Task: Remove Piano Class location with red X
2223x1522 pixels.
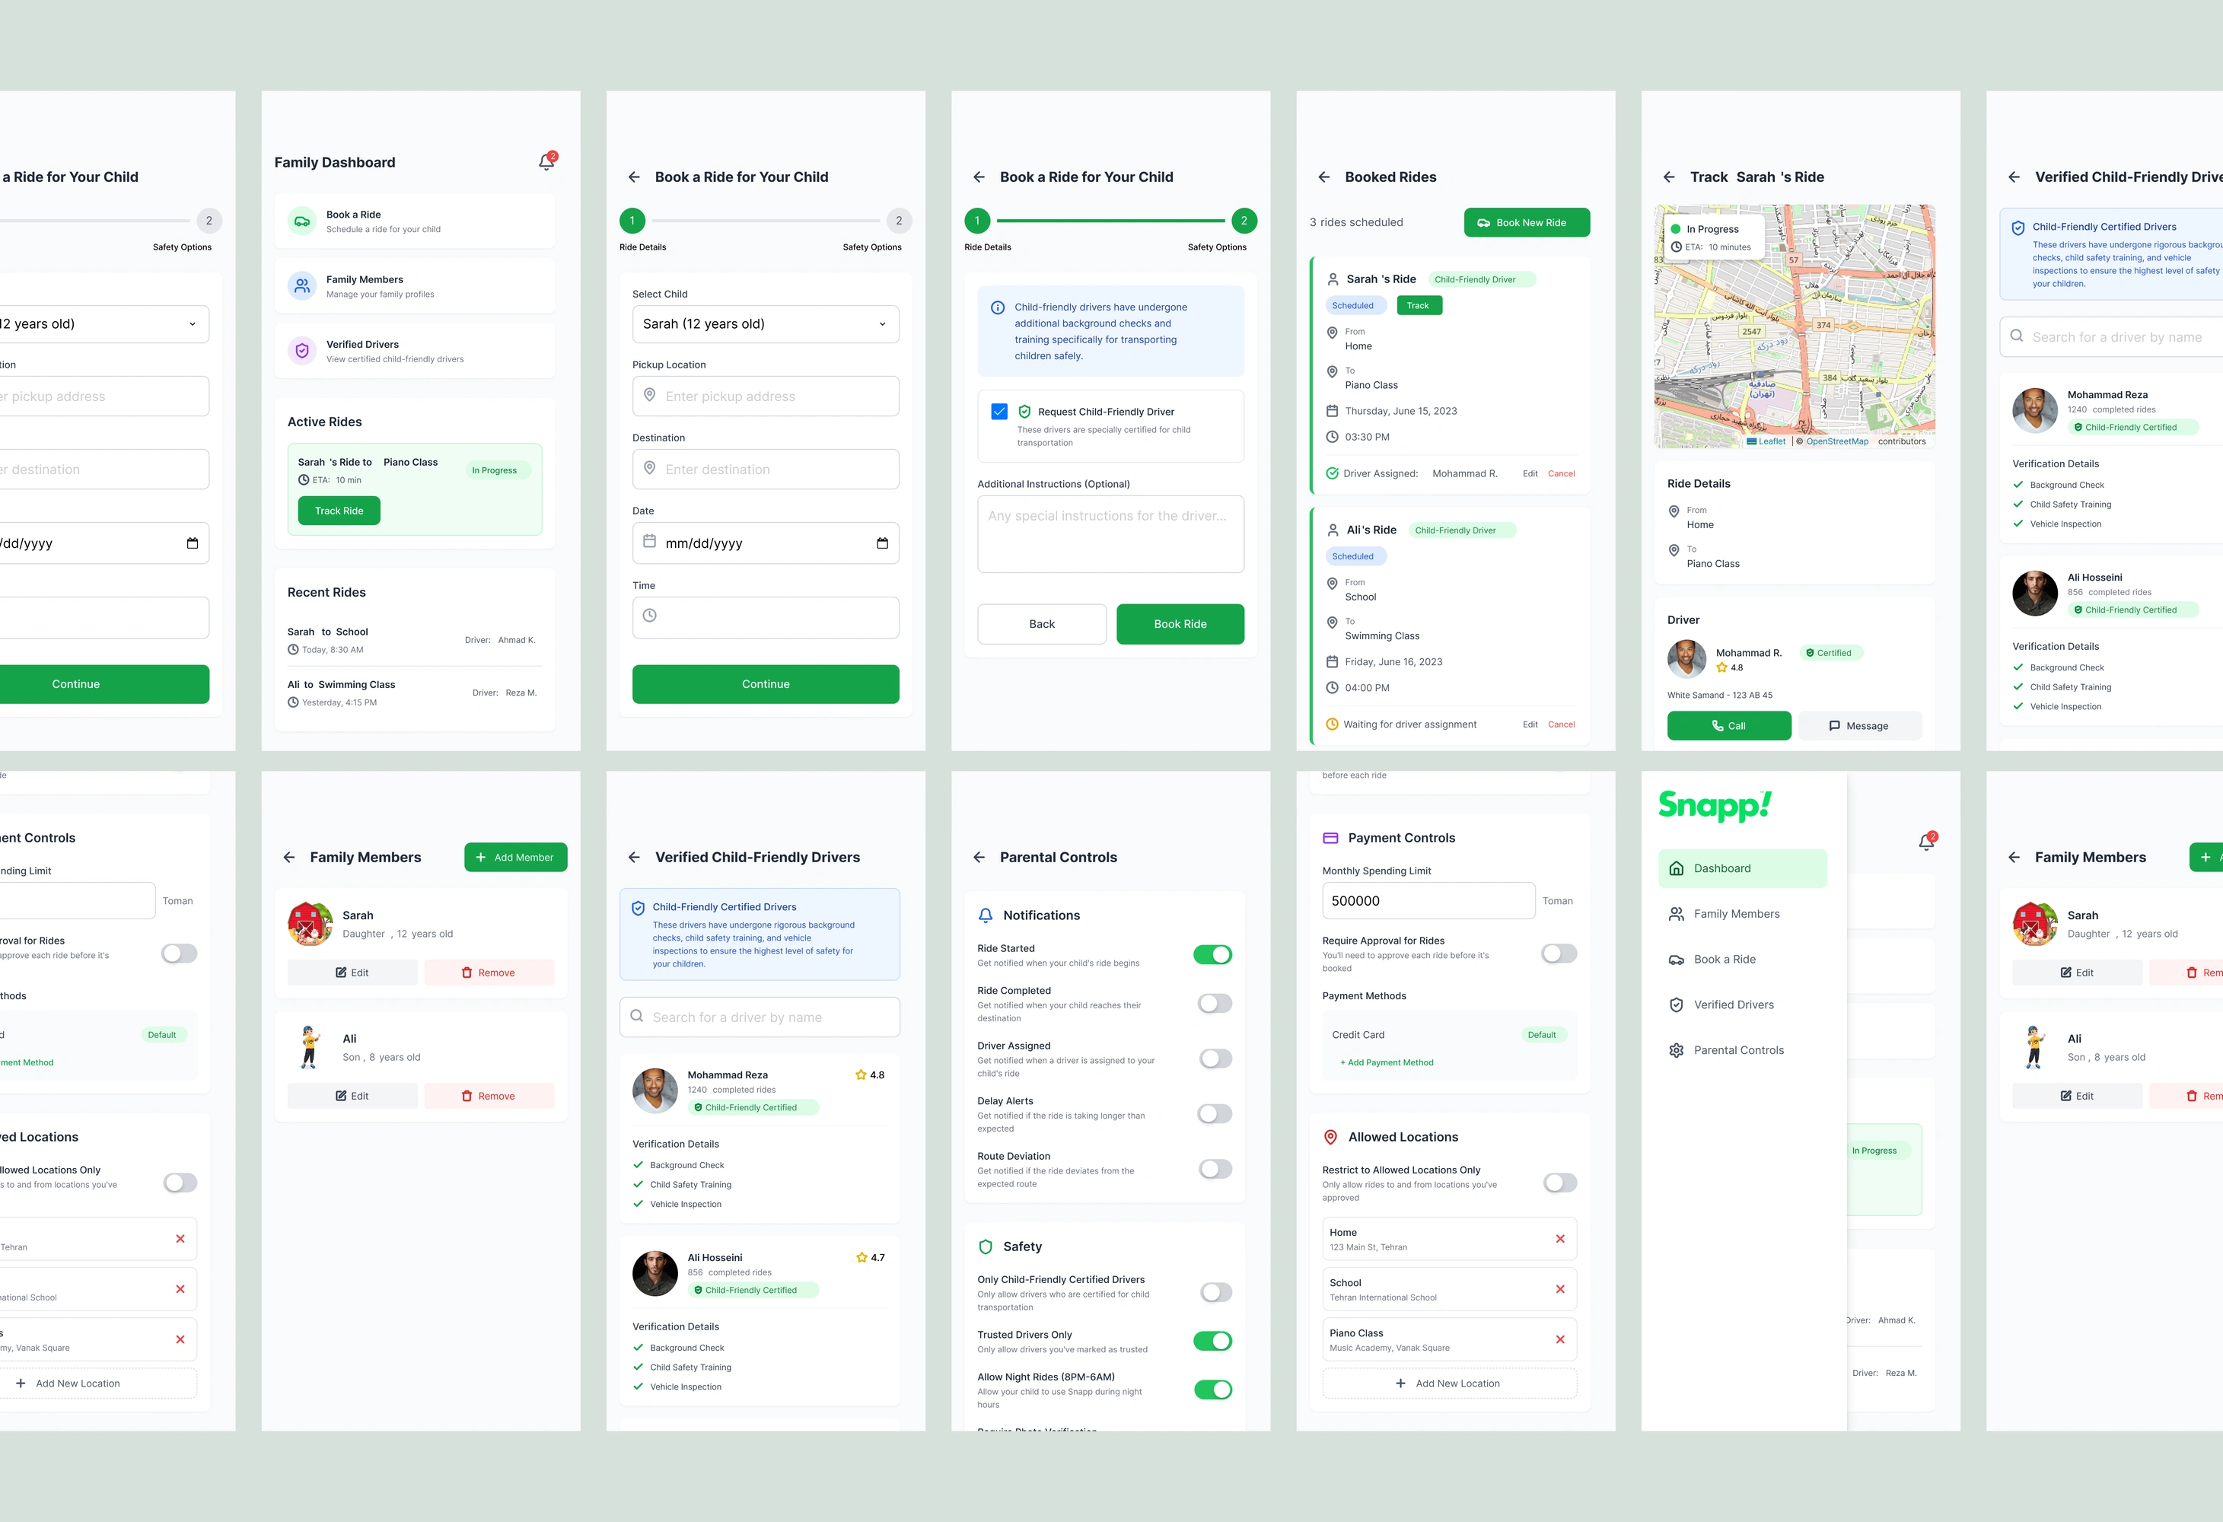Action: pyautogui.click(x=1560, y=1339)
